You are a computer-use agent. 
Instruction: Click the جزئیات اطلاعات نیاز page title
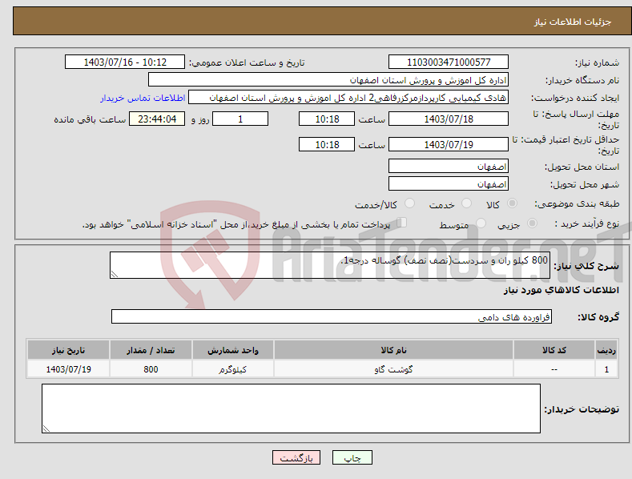(x=573, y=22)
